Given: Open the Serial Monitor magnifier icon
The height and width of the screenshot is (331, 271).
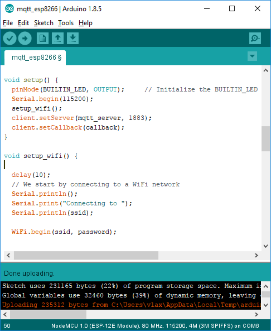Looking at the screenshot, I should [x=255, y=38].
